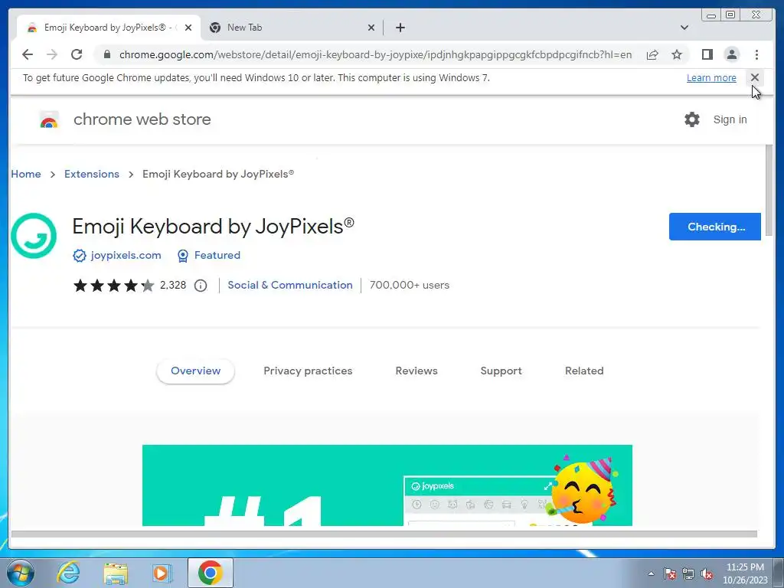This screenshot has height=588, width=784.
Task: Close the Emoji Keyboard by JoyPixels tab
Action: [x=188, y=28]
